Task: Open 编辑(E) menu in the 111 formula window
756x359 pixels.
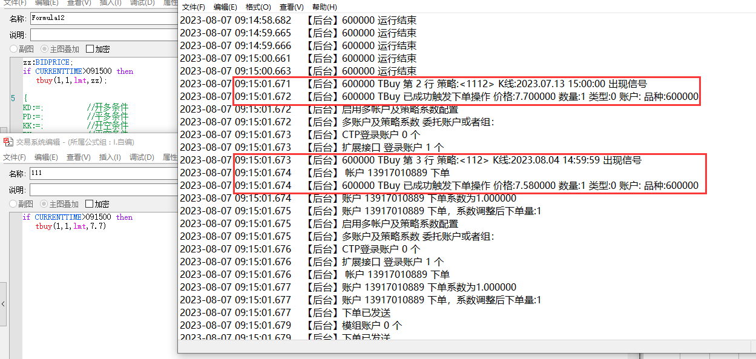Action: click(x=46, y=157)
